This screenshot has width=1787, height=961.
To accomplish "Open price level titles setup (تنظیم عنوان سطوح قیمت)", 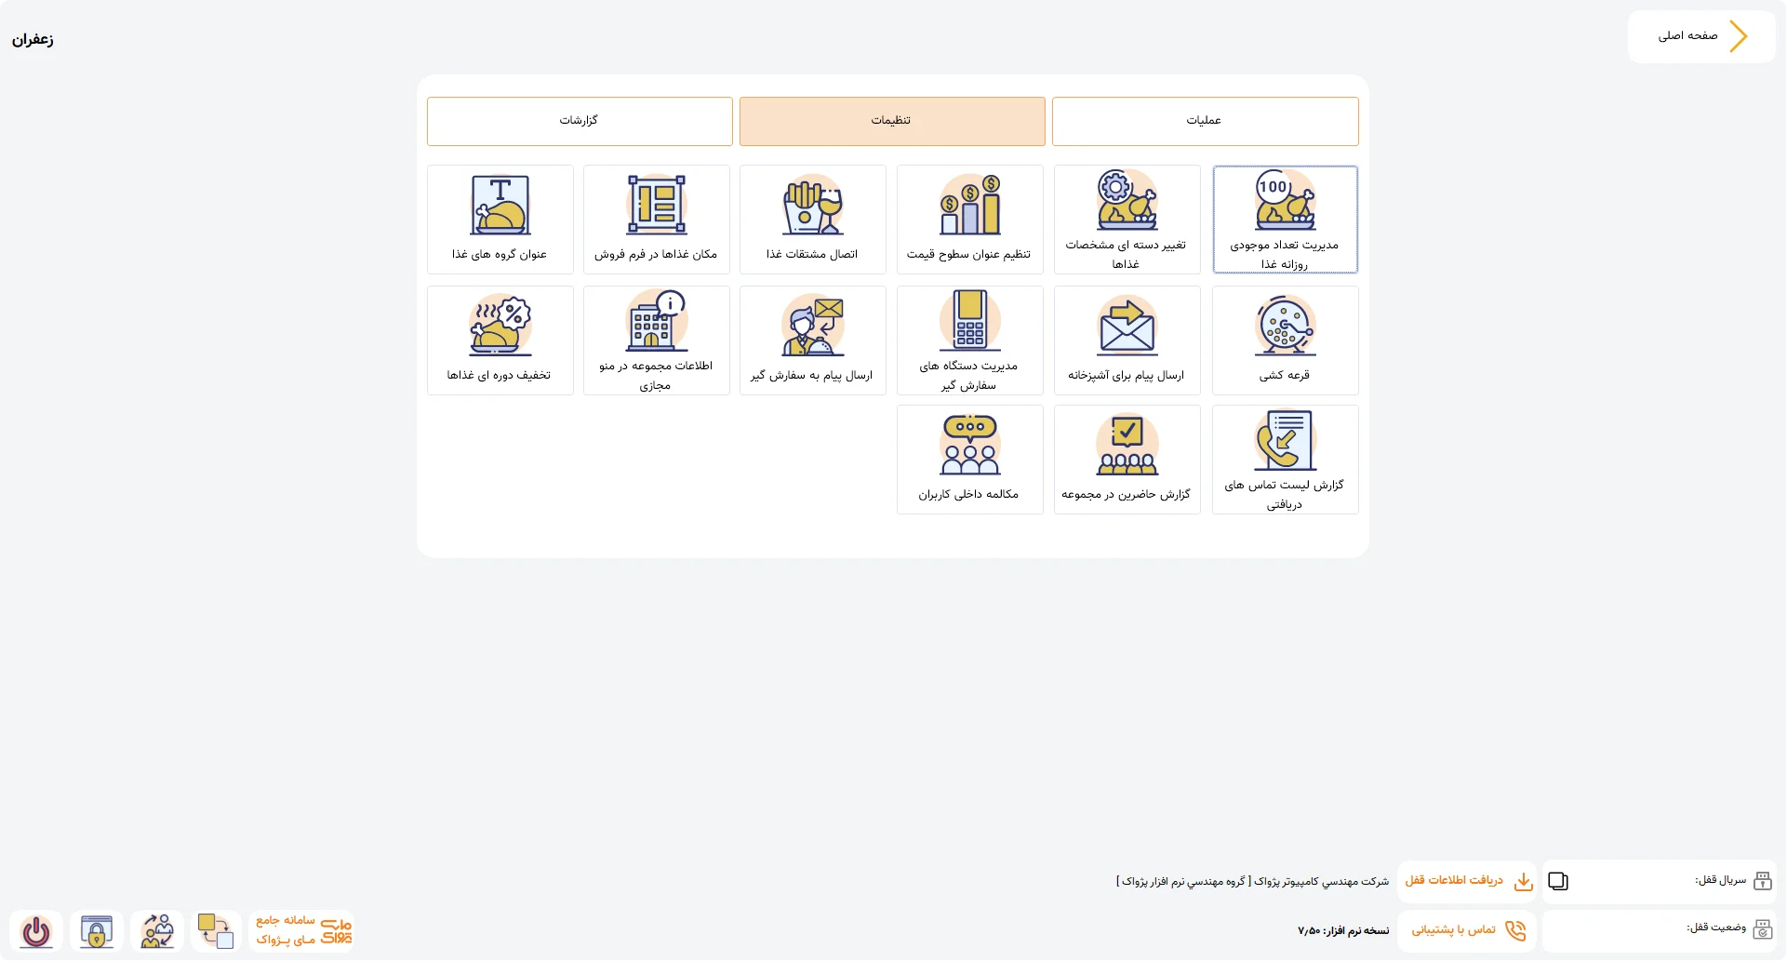I will (969, 220).
